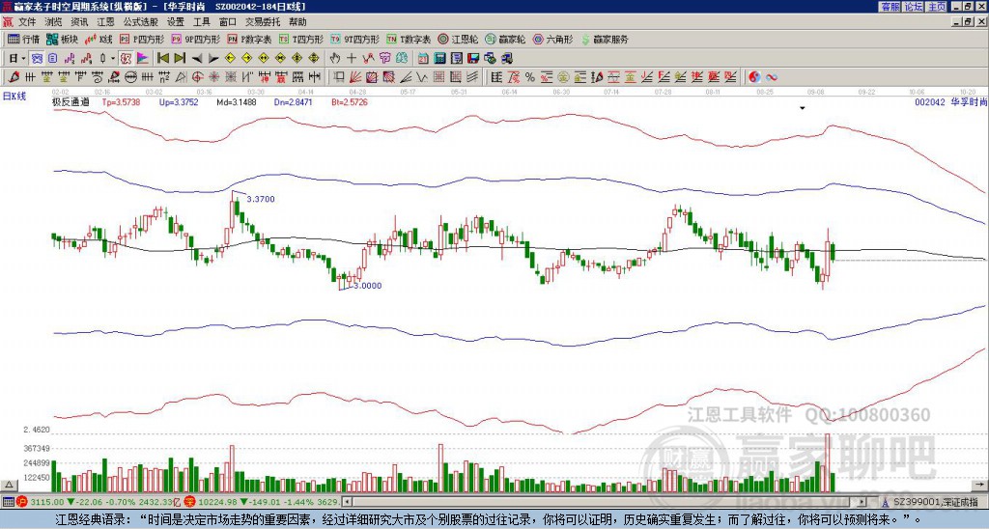Screen dimensions: 989x529
Task: Select the Bt=2.5726 indicator value
Action: click(x=348, y=101)
